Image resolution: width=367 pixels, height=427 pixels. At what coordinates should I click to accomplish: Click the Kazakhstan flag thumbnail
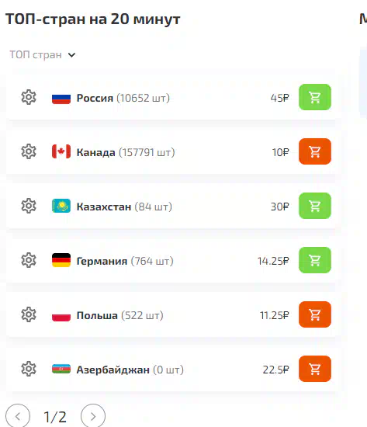click(x=61, y=206)
